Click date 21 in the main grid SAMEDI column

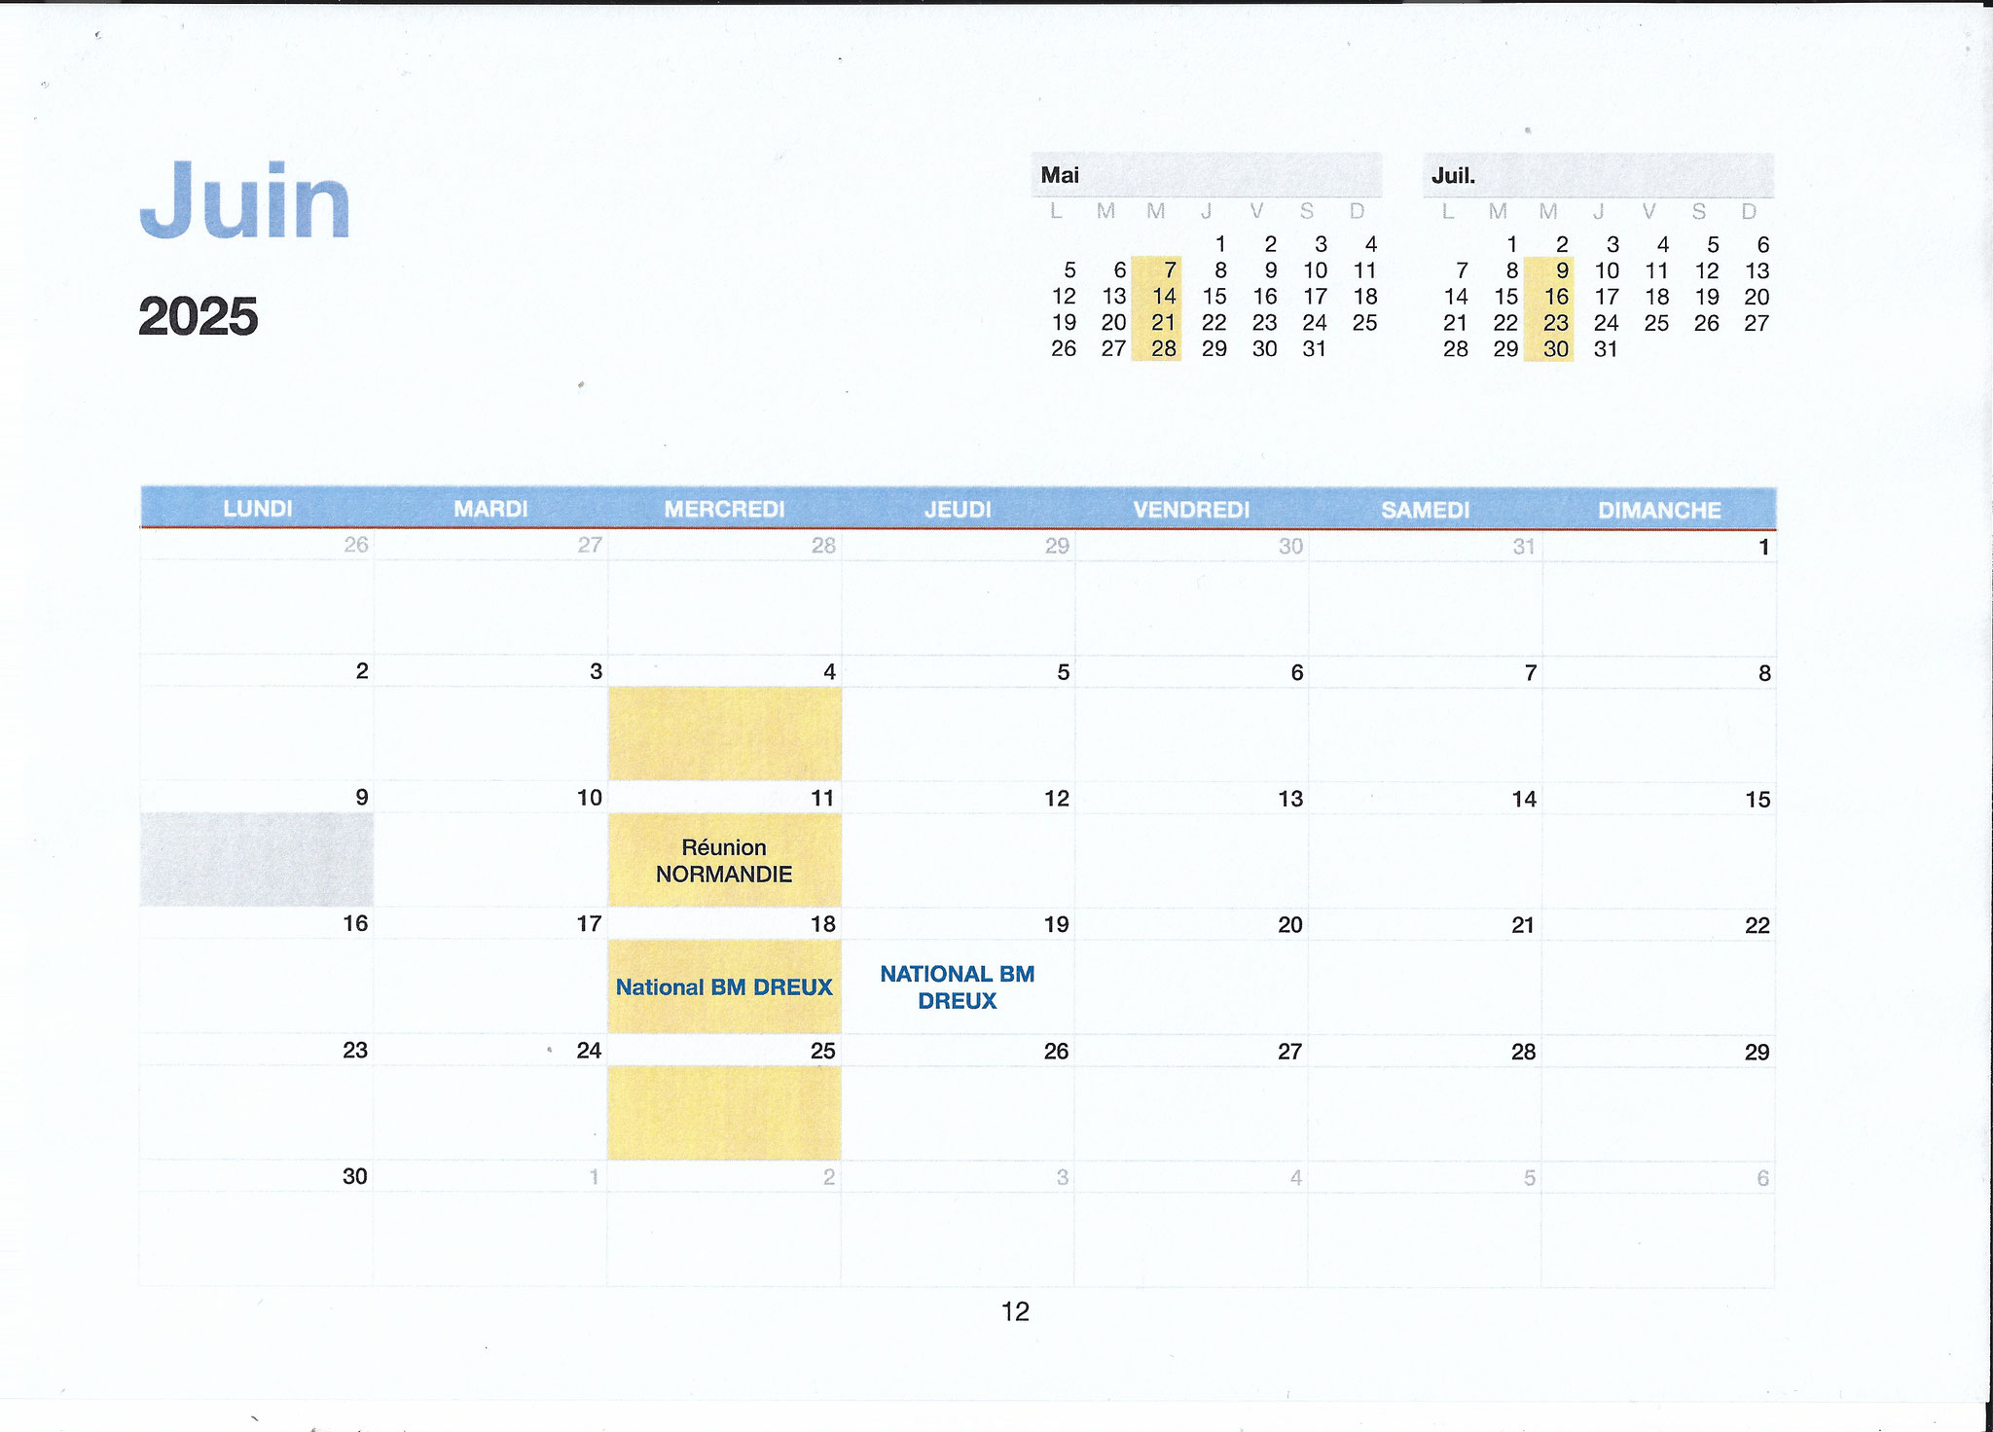pos(1524,925)
